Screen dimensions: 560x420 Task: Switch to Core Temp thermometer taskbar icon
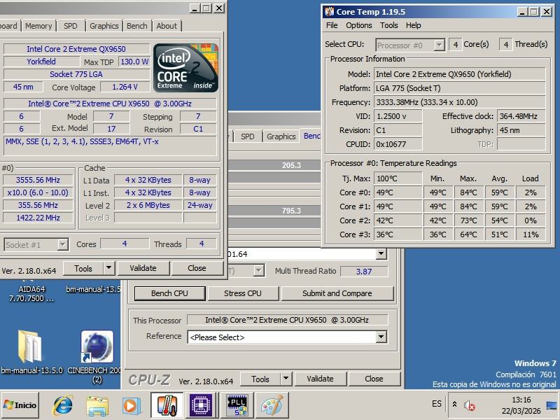click(167, 405)
